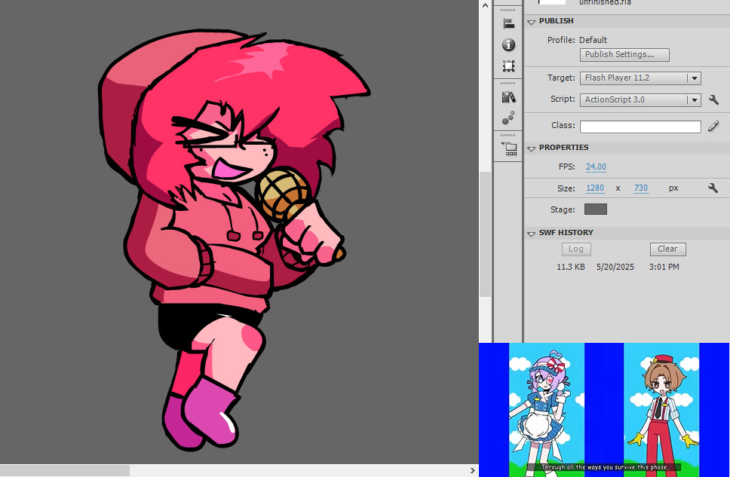The height and width of the screenshot is (477, 730).
Task: Collapse the SWF HISTORY section
Action: 531,234
